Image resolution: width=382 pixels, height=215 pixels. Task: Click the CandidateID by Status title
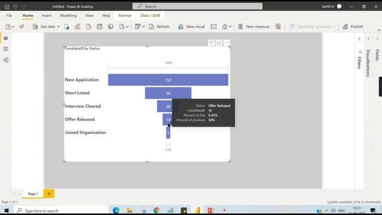click(82, 48)
